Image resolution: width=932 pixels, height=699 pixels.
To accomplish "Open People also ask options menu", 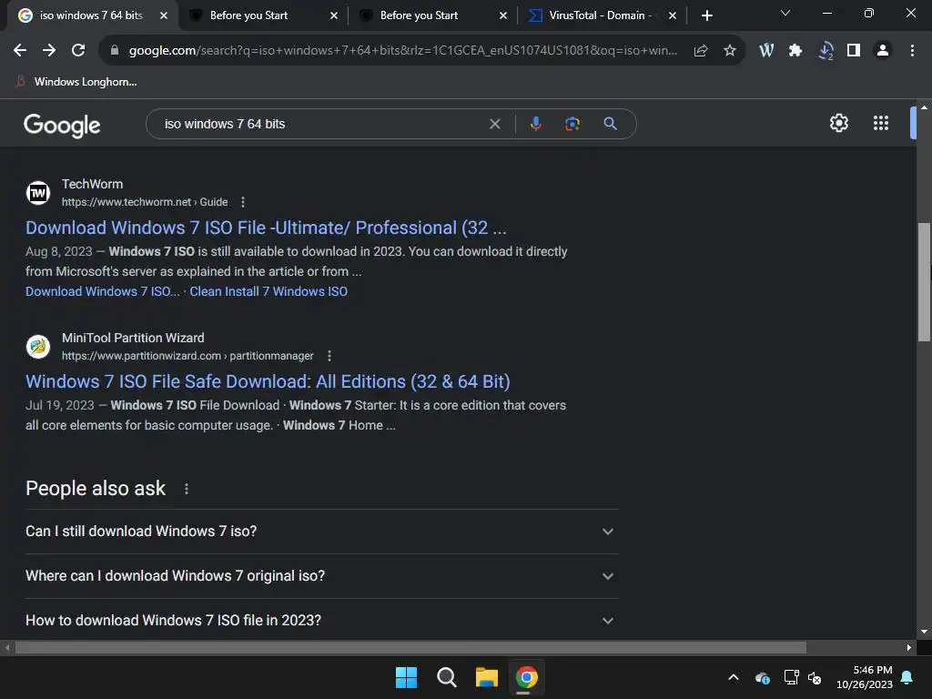I will [186, 489].
